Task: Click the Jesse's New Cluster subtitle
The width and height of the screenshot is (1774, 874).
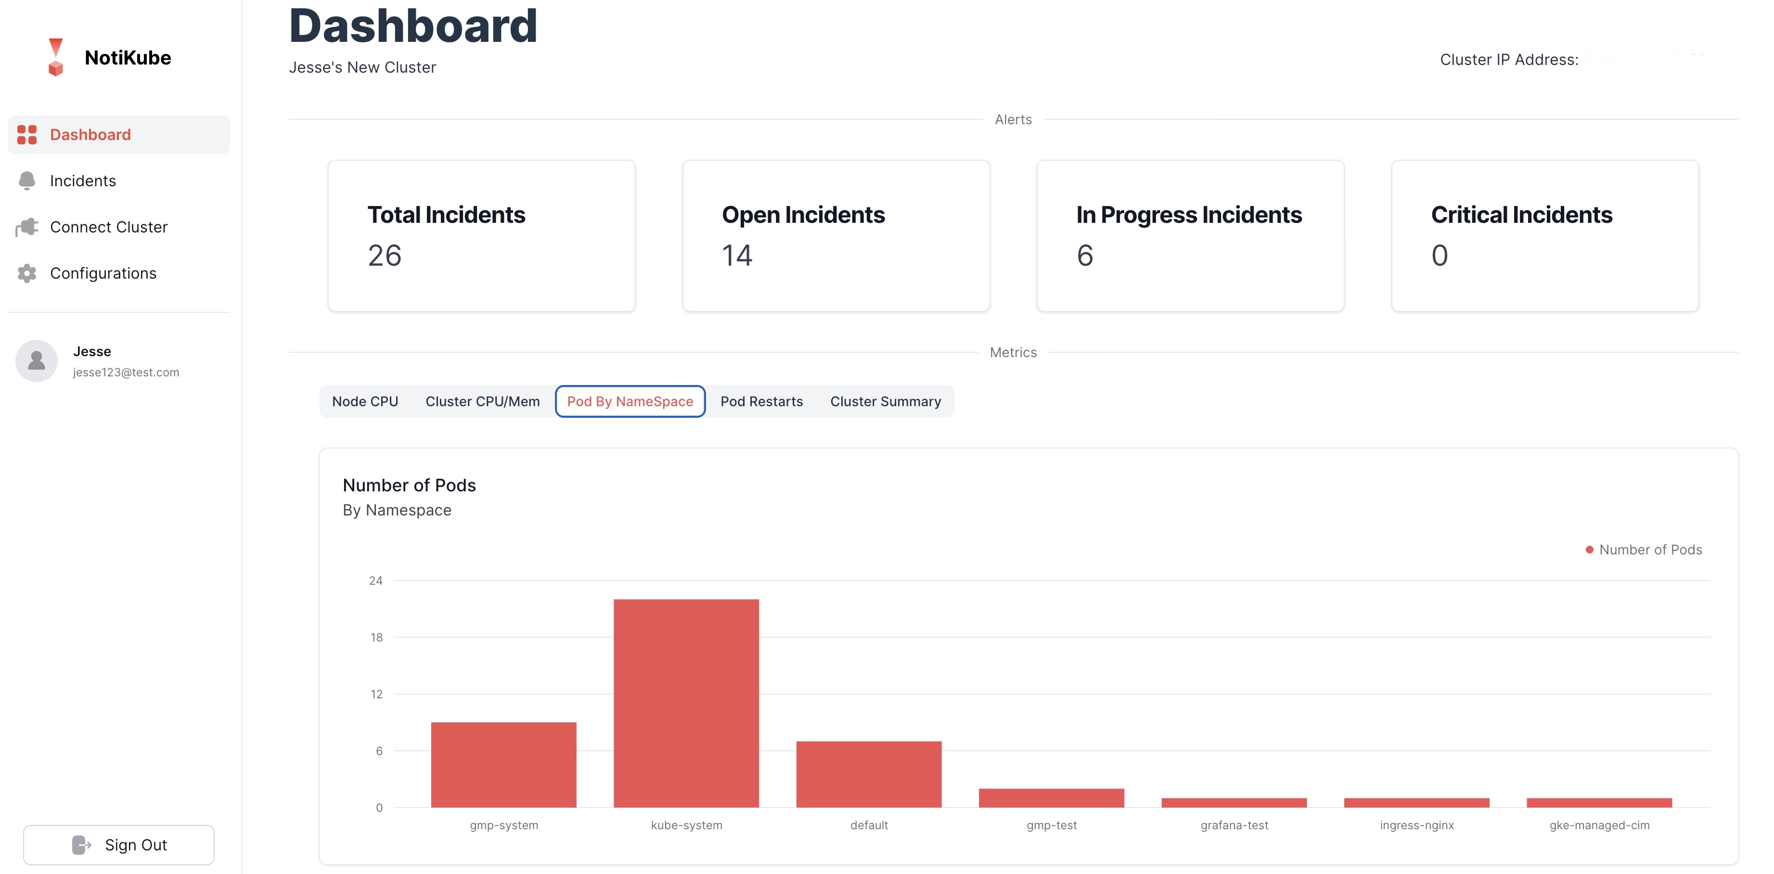Action: [362, 67]
